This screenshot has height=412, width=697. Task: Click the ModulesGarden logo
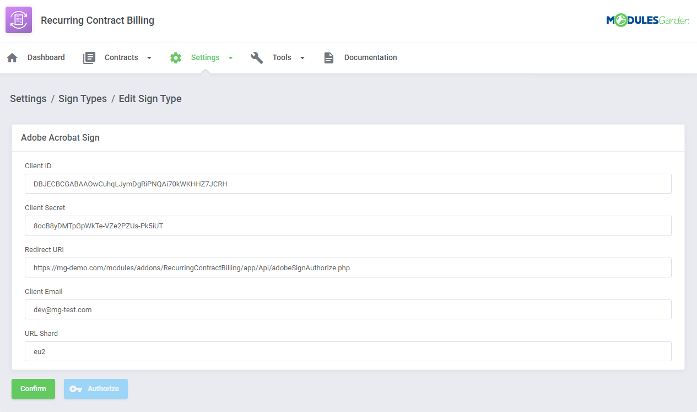(x=648, y=20)
